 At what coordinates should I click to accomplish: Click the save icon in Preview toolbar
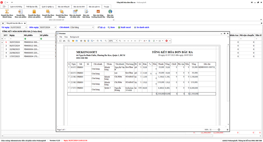[77, 41]
